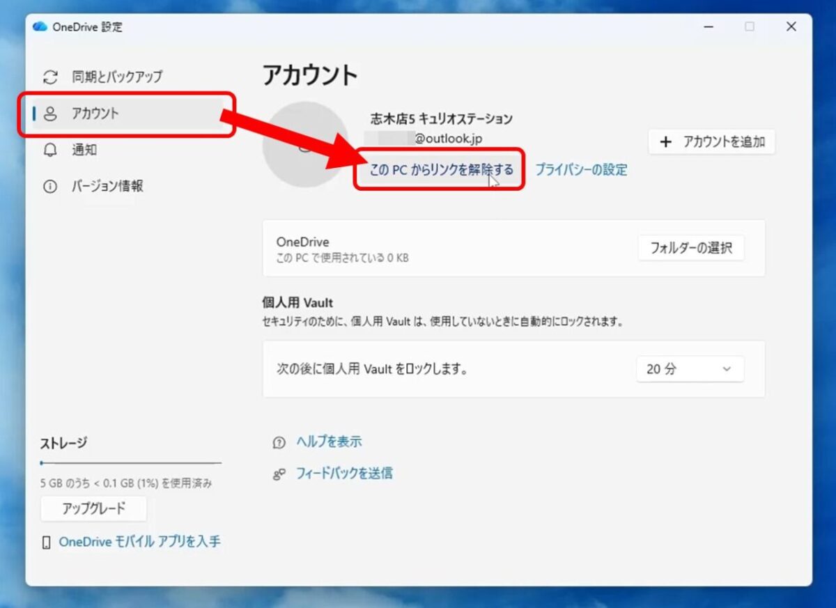Viewport: 836px width, 608px height.
Task: Click the info icon beside バージョン情報
Action: [x=49, y=186]
